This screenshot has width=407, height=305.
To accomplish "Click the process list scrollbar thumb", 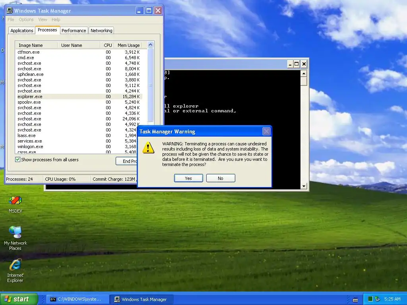I will 150,85.
